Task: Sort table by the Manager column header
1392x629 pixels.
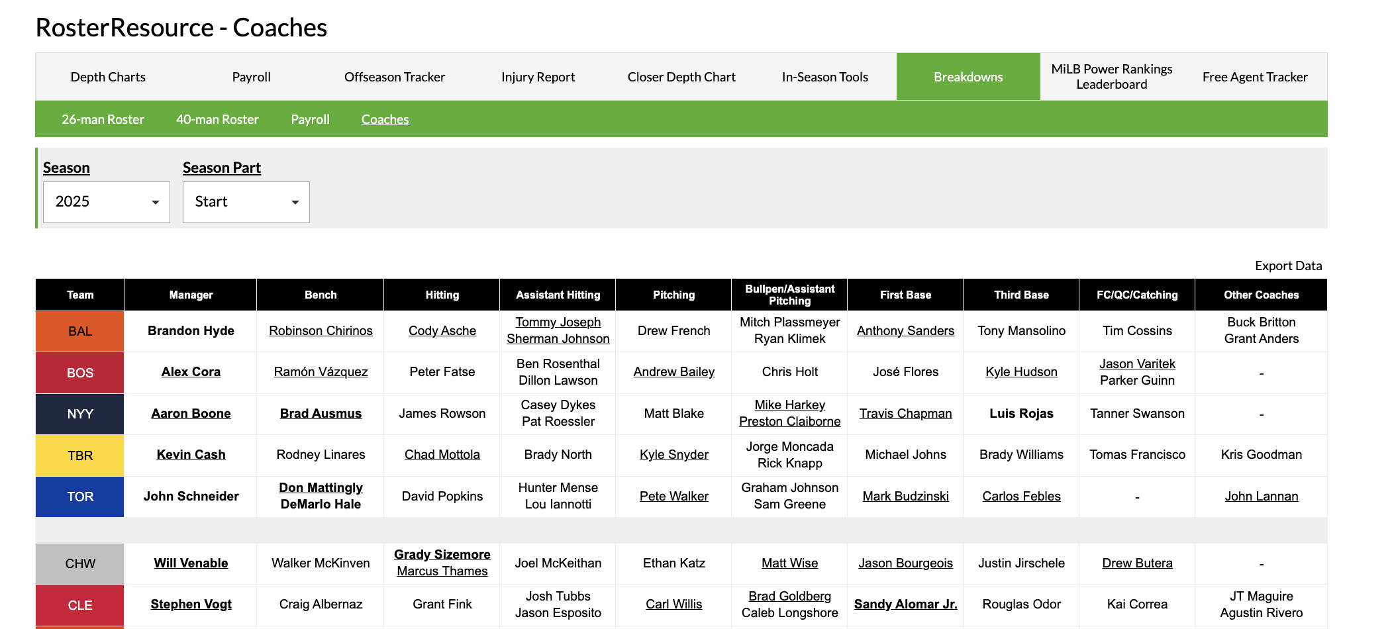Action: coord(191,295)
